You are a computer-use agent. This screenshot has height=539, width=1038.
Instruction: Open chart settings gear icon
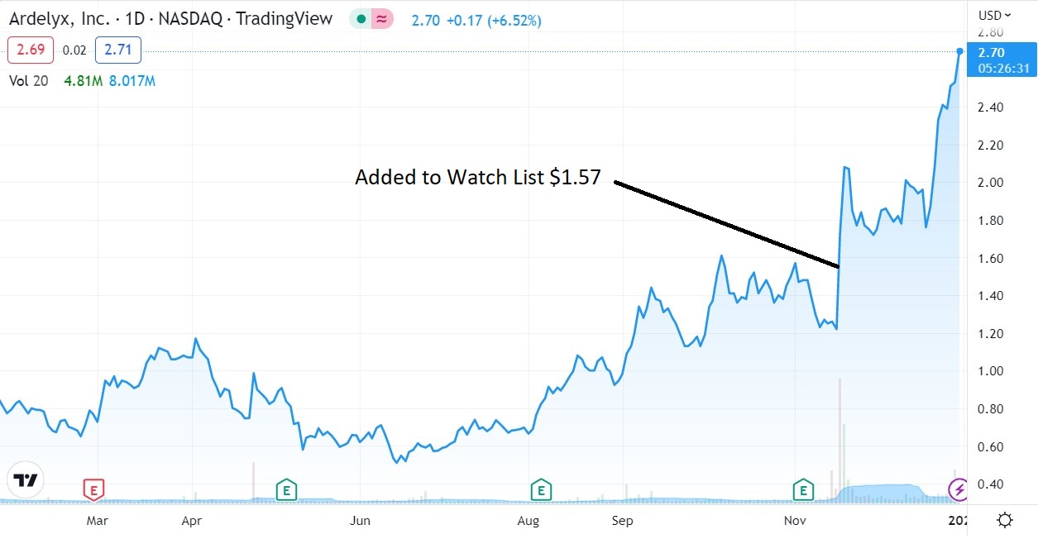1004,521
